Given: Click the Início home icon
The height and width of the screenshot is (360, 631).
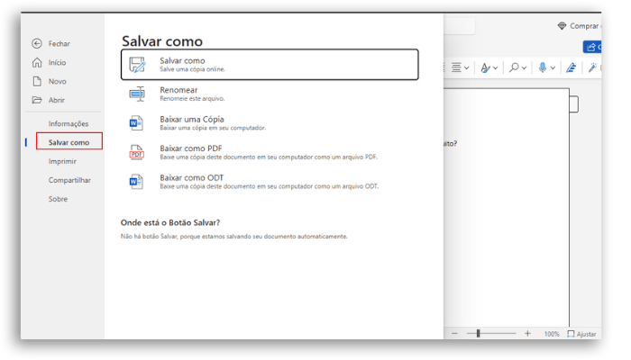Looking at the screenshot, I should tap(37, 62).
